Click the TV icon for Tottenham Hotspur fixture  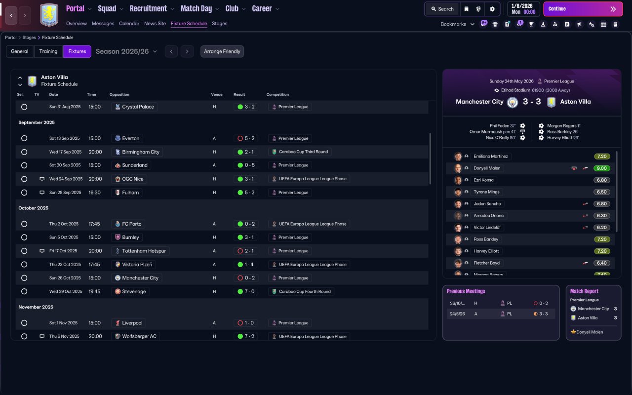click(42, 251)
